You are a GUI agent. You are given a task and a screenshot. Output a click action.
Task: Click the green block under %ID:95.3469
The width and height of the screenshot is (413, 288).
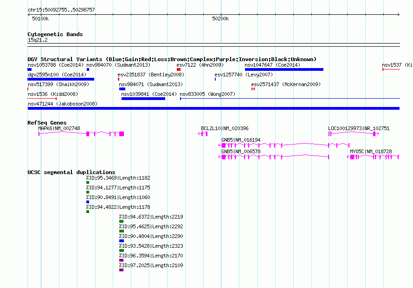click(x=88, y=182)
